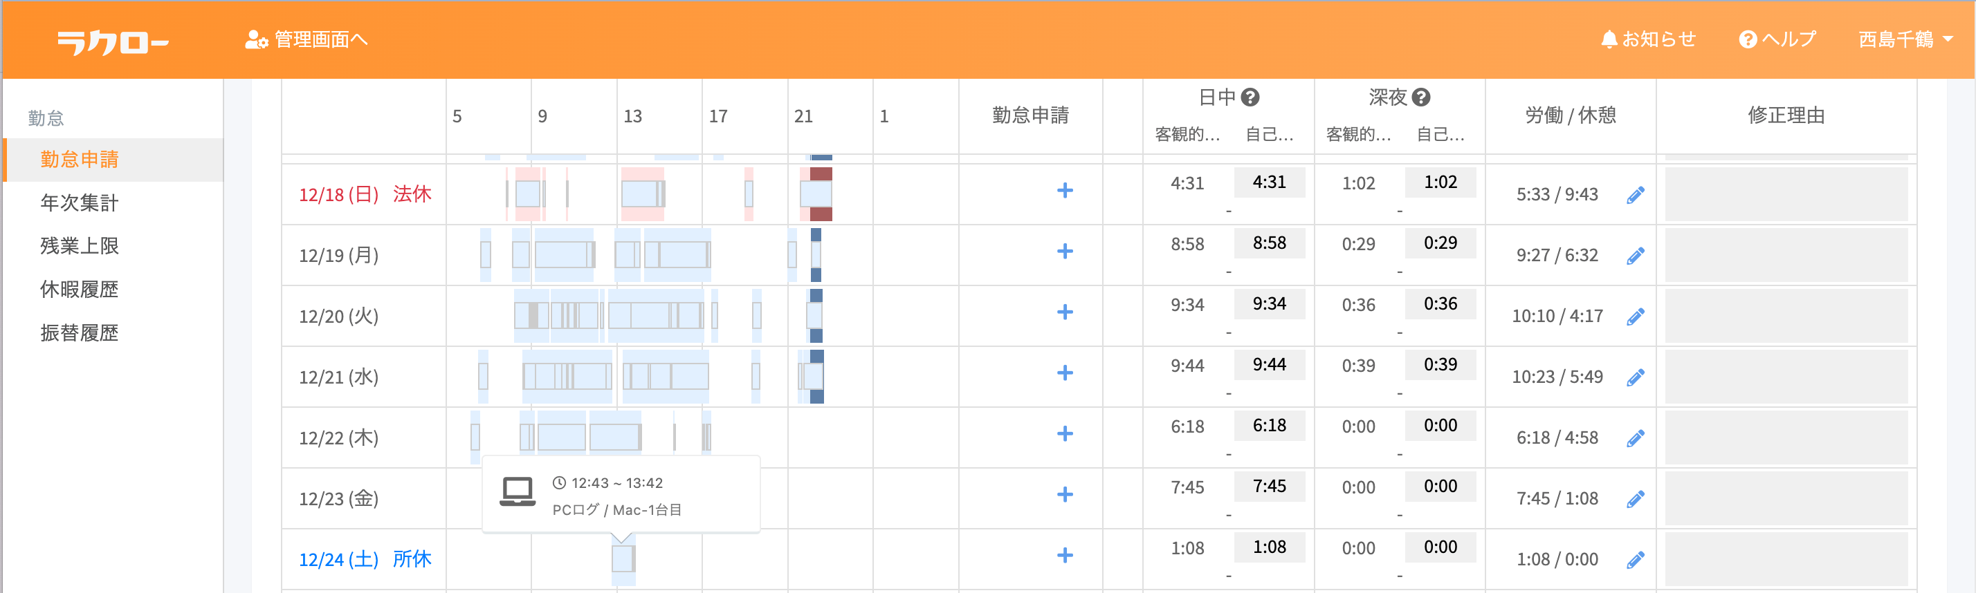1976x593 pixels.
Task: Click the ラクロー logo
Action: 113,41
